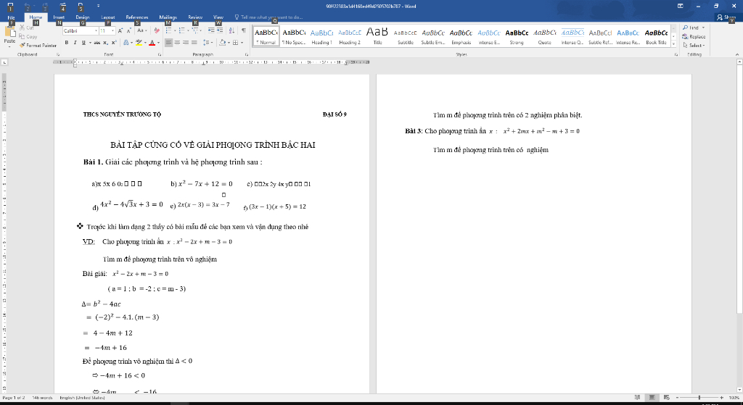Image resolution: width=743 pixels, height=405 pixels.
Task: Open Ribbon Display Options in title bar
Action: [681, 6]
